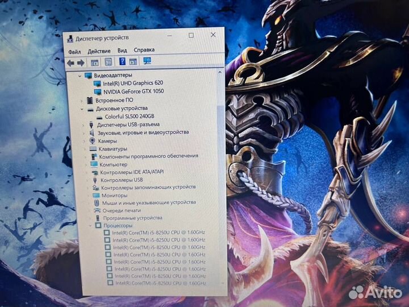
Task: Select the Контроллеры USB row
Action: tap(122, 180)
